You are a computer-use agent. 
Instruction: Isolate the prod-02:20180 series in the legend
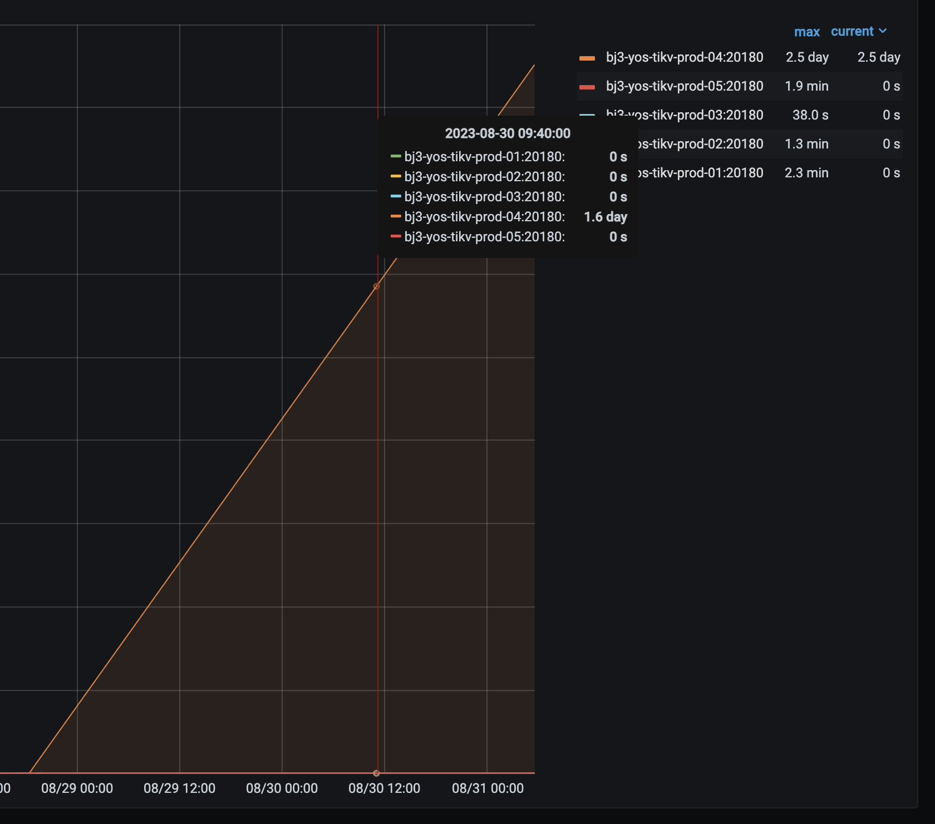(x=701, y=144)
